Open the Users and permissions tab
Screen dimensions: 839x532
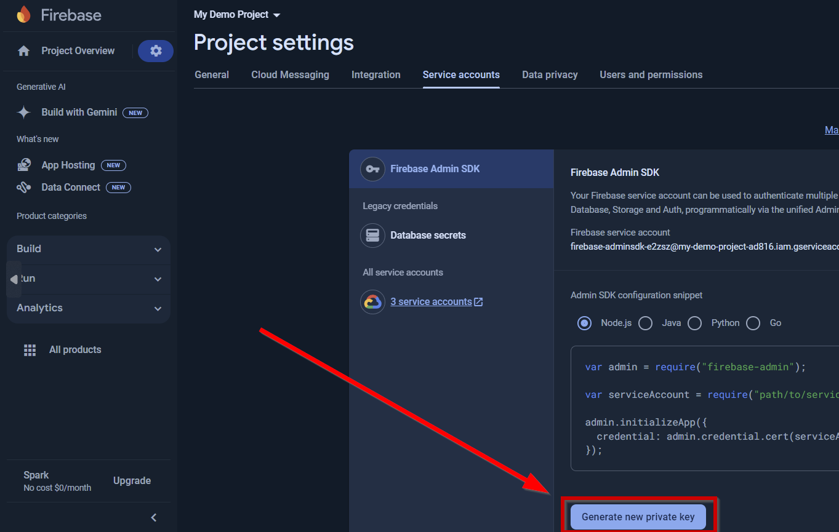(x=651, y=74)
